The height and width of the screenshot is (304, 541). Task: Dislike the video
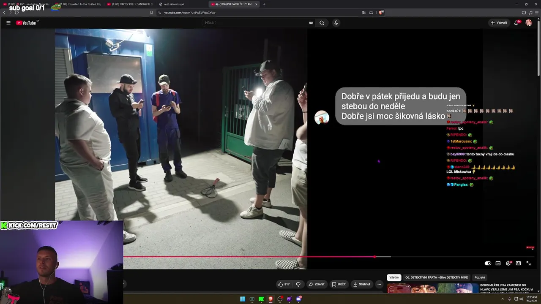pos(298,284)
